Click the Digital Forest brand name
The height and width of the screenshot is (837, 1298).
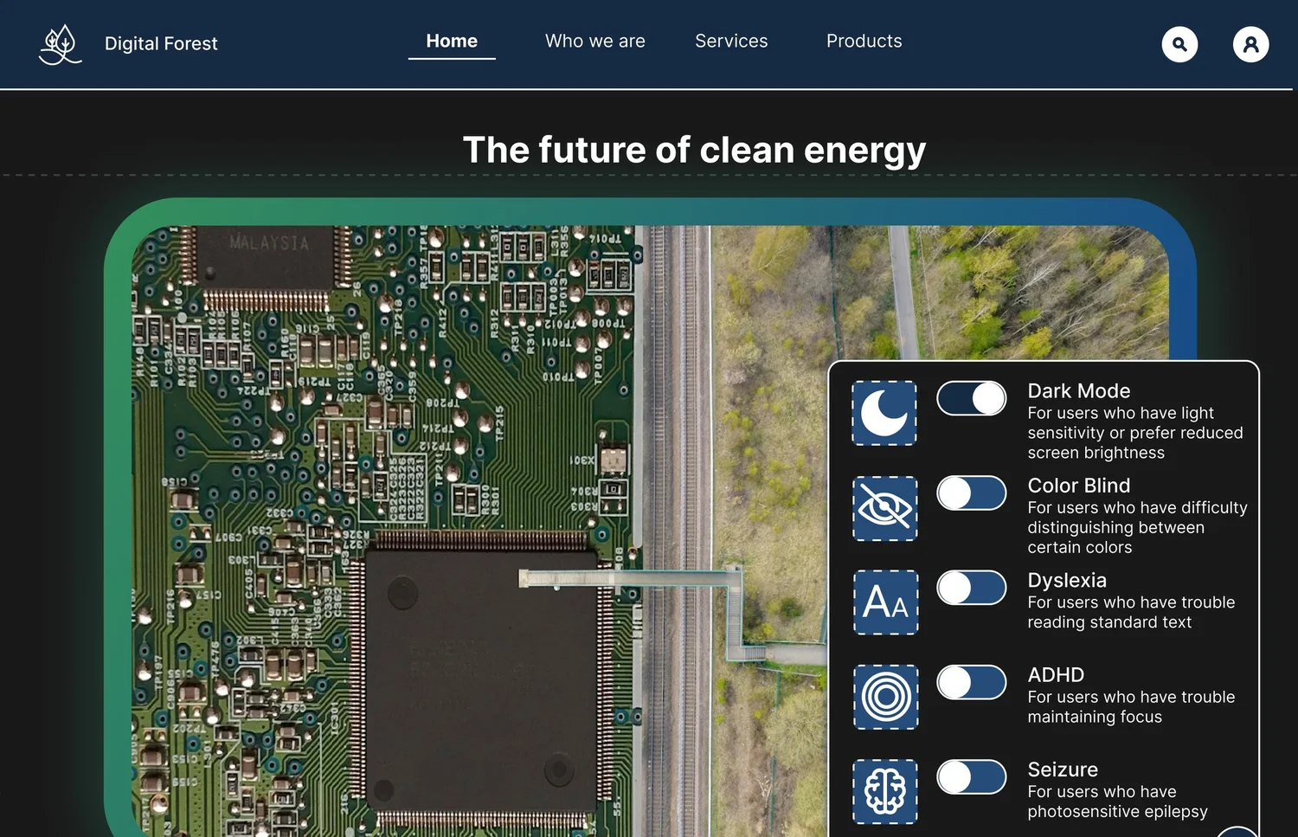[161, 43]
